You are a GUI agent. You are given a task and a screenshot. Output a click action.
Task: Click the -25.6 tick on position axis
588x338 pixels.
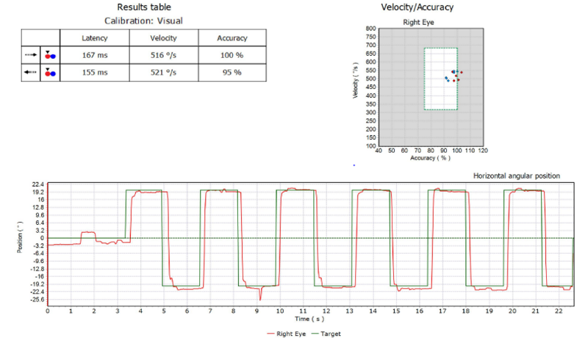click(37, 299)
